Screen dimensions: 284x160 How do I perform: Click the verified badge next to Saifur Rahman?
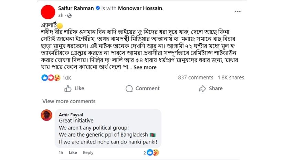[x=97, y=8]
